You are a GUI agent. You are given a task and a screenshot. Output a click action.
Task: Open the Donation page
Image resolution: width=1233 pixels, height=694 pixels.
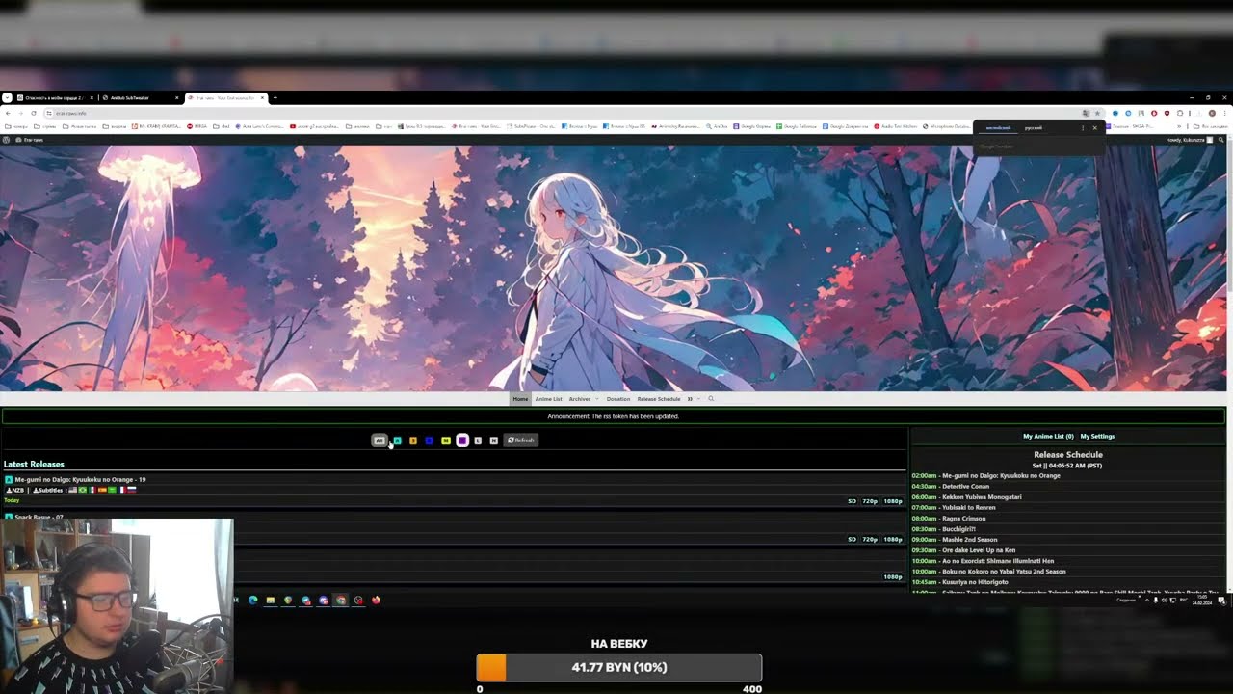618,399
